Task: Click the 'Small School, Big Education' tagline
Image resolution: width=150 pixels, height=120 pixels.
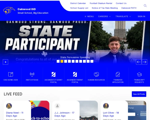Action: [x=33, y=13]
